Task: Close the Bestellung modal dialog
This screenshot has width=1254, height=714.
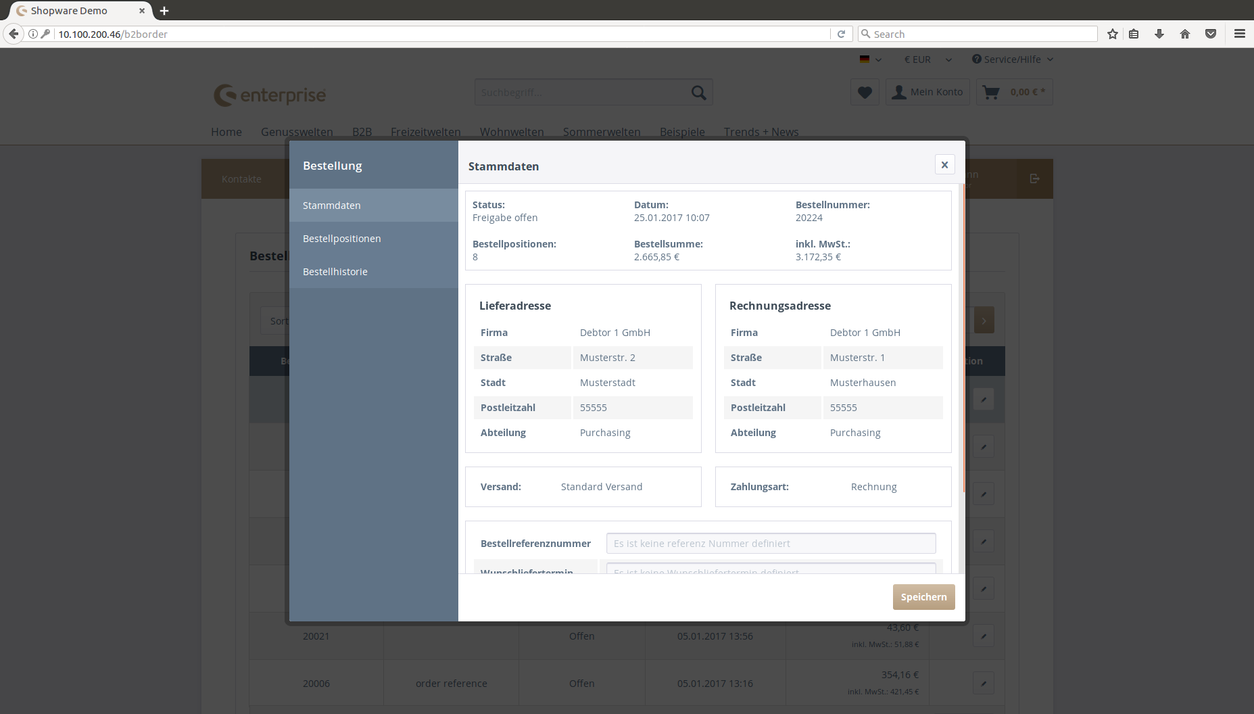Action: 944,164
